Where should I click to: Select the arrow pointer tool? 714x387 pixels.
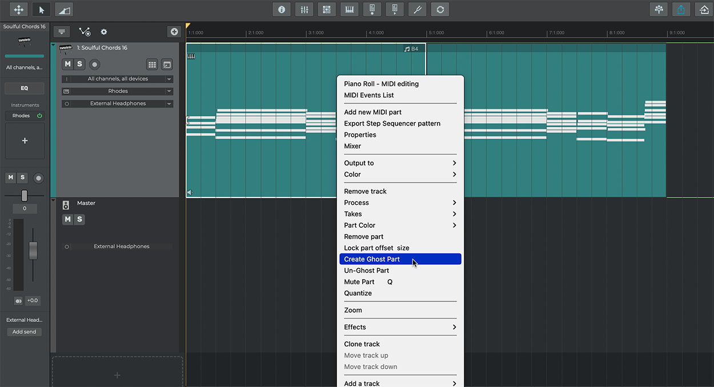coord(41,10)
